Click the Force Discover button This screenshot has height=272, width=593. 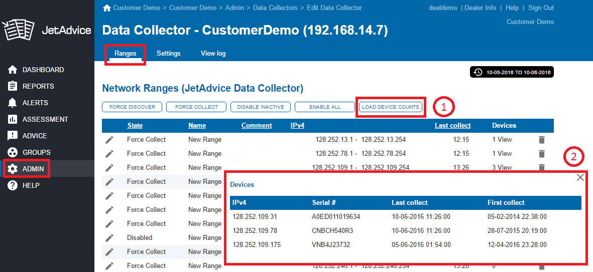(x=132, y=107)
